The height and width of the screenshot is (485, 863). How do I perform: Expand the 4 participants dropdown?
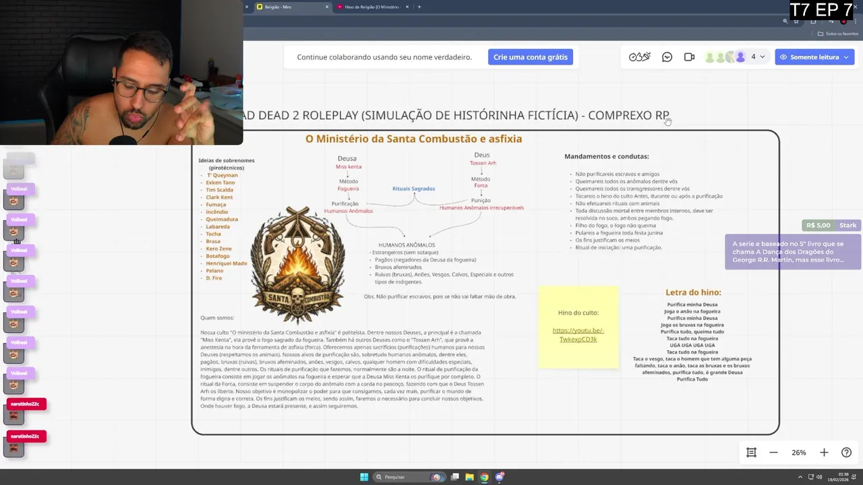[758, 57]
